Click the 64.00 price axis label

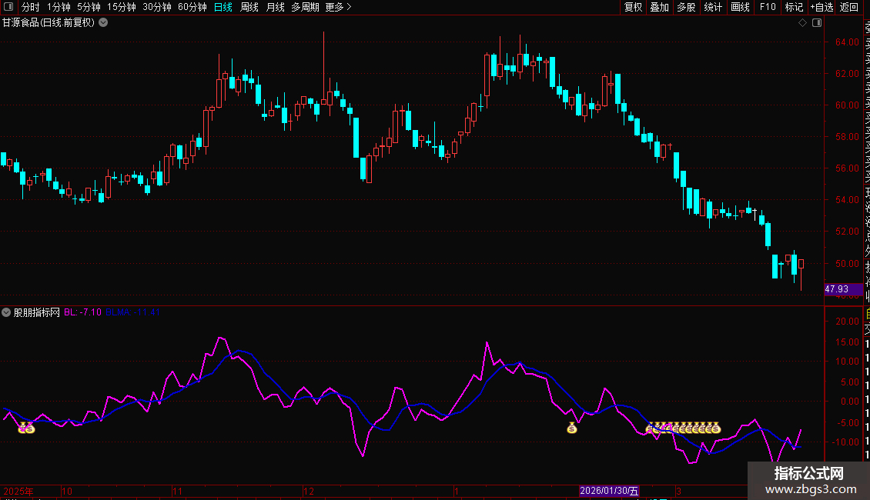tap(847, 42)
